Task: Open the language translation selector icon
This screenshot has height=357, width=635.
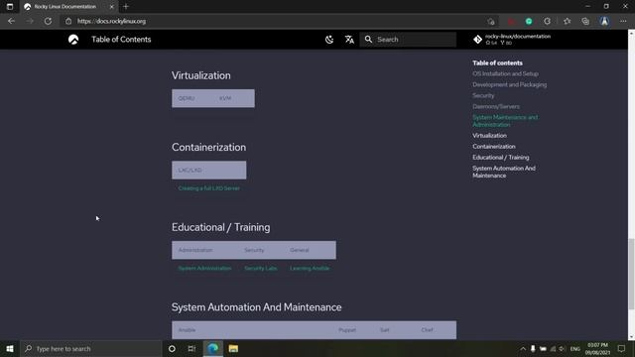Action: [349, 40]
